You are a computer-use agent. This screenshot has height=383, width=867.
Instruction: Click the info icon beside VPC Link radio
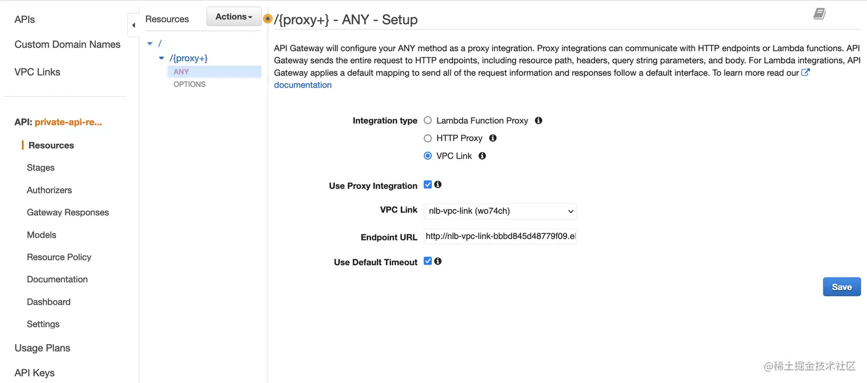482,156
